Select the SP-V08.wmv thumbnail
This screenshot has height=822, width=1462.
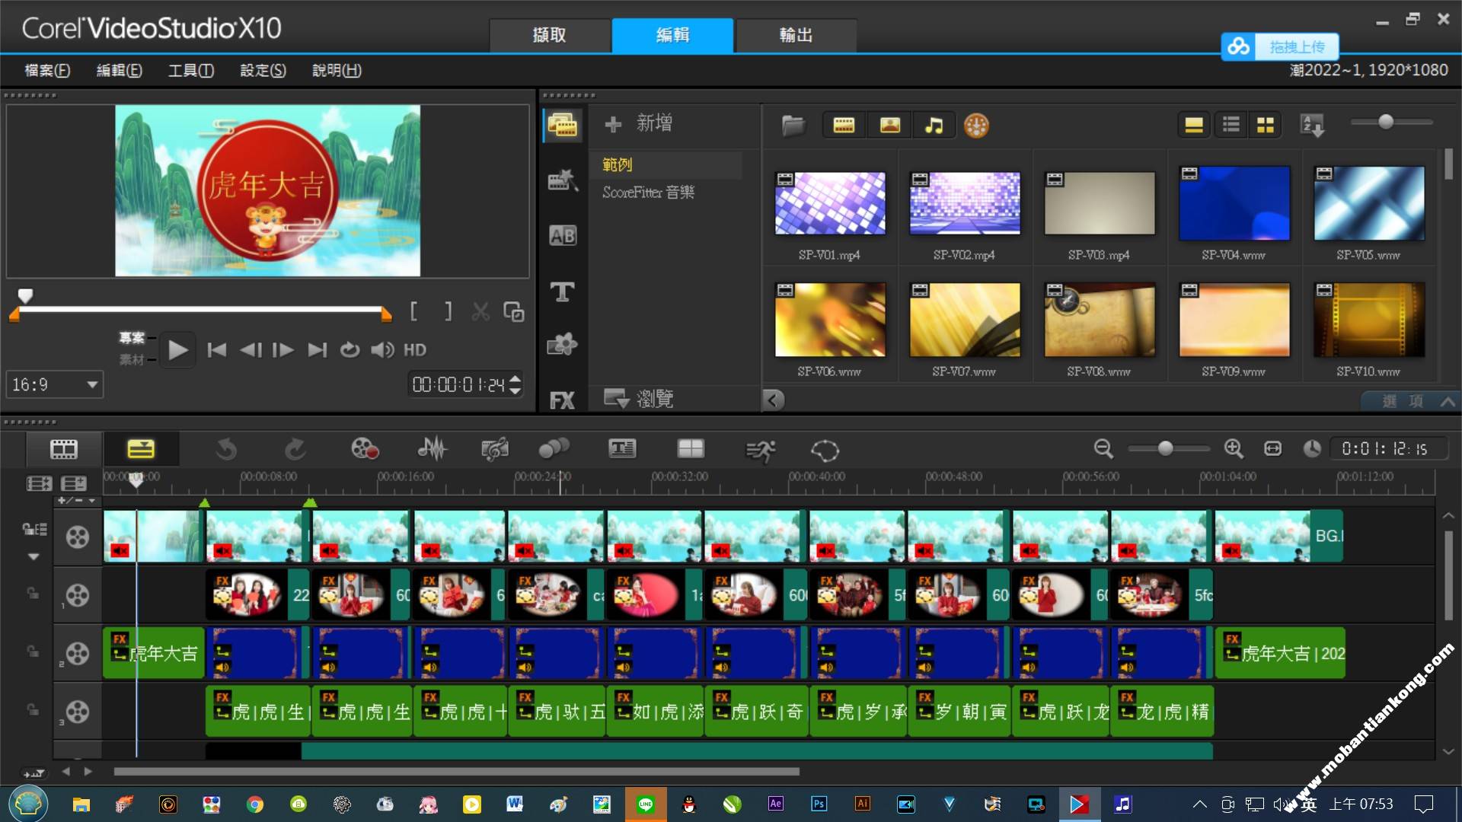click(x=1099, y=320)
